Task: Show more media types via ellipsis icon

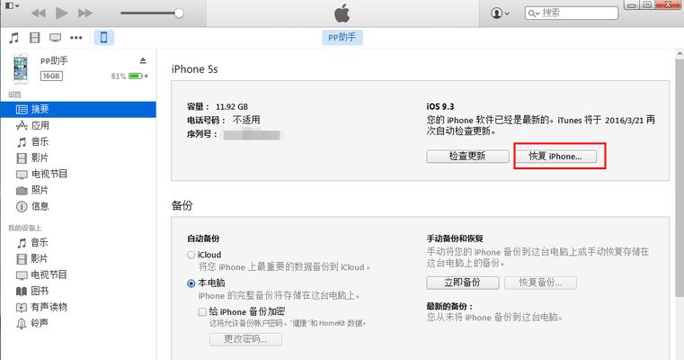Action: point(76,38)
